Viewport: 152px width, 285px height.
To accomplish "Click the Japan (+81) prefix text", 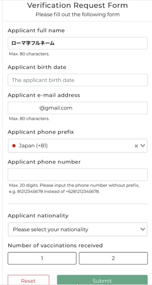I will [x=33, y=145].
